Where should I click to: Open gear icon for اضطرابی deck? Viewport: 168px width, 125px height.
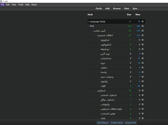pyautogui.click(x=142, y=90)
